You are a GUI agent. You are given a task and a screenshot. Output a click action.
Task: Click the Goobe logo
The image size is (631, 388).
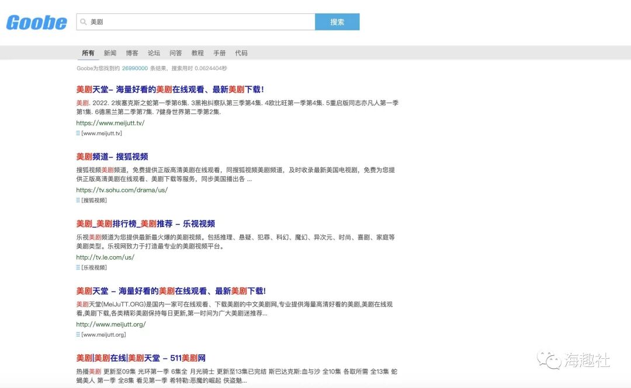pos(36,23)
